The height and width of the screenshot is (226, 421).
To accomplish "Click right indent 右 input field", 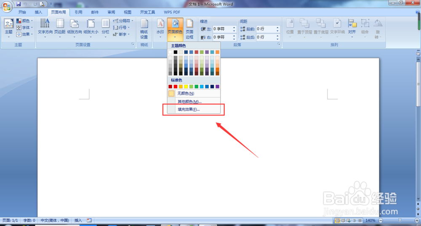I will click(222, 37).
